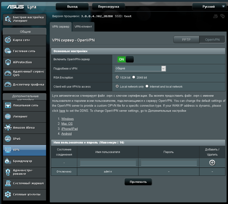Open Гостевая сеть menu item

24,51
